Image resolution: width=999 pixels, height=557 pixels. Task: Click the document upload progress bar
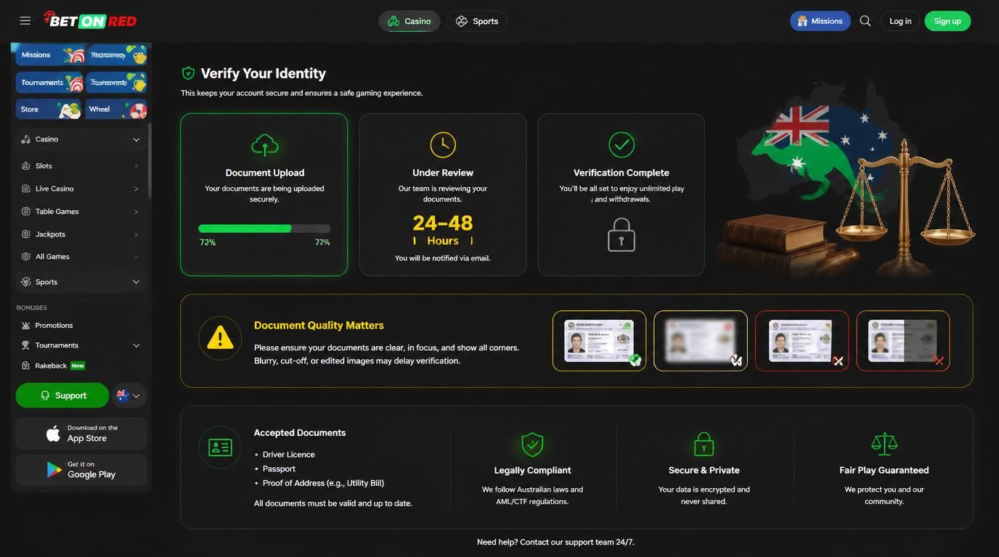[264, 228]
